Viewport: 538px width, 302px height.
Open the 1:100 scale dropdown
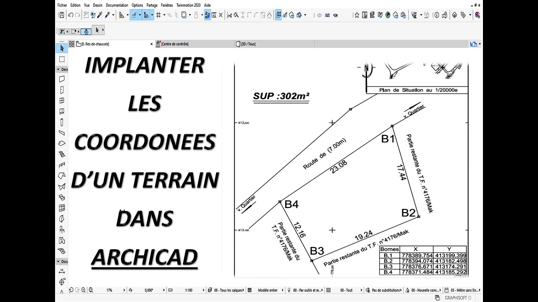tap(204, 290)
